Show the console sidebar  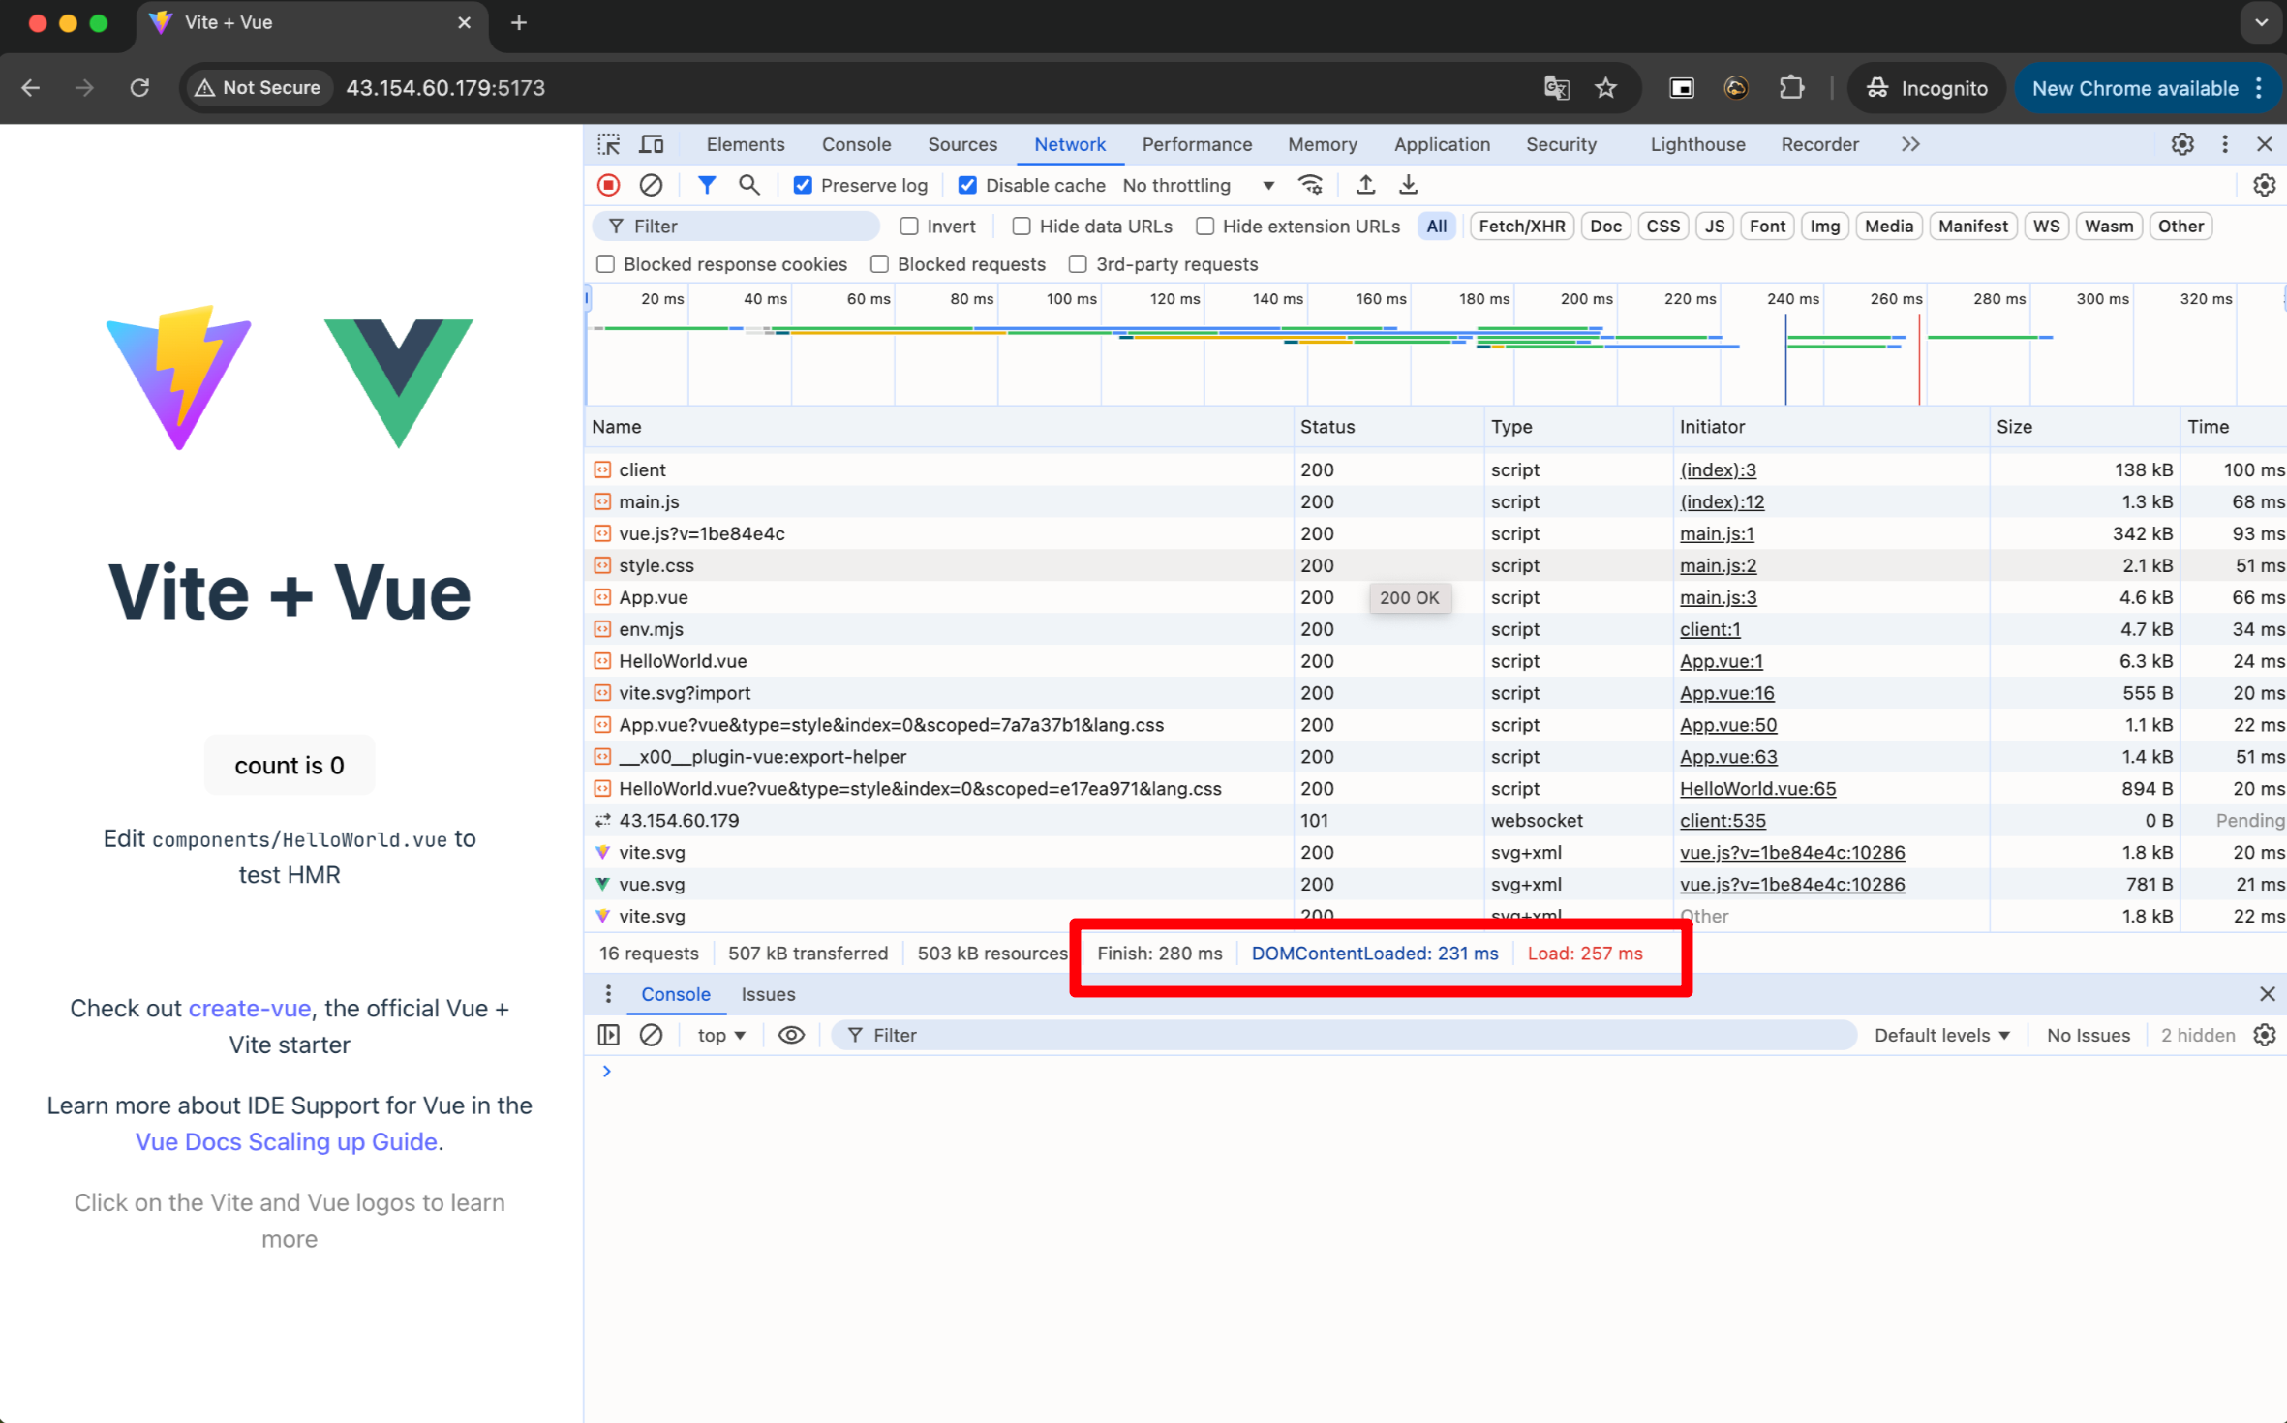[609, 1035]
